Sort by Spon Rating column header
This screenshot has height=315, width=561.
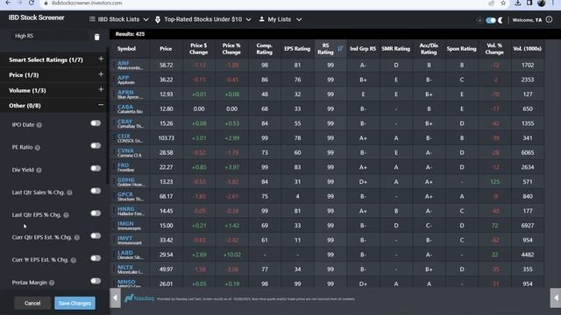(461, 49)
